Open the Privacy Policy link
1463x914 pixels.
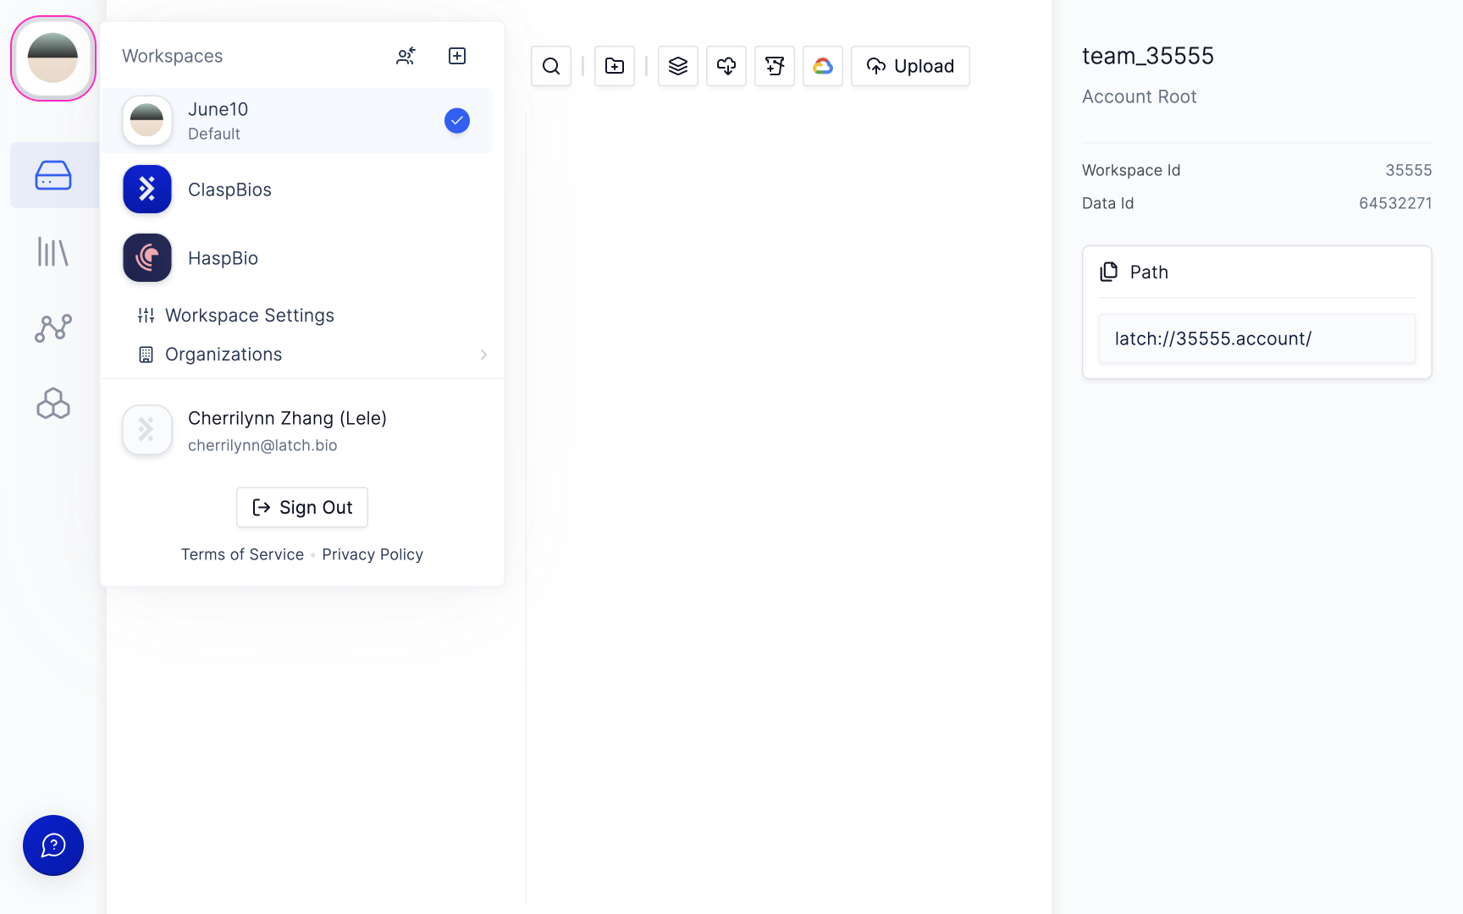pos(373,554)
